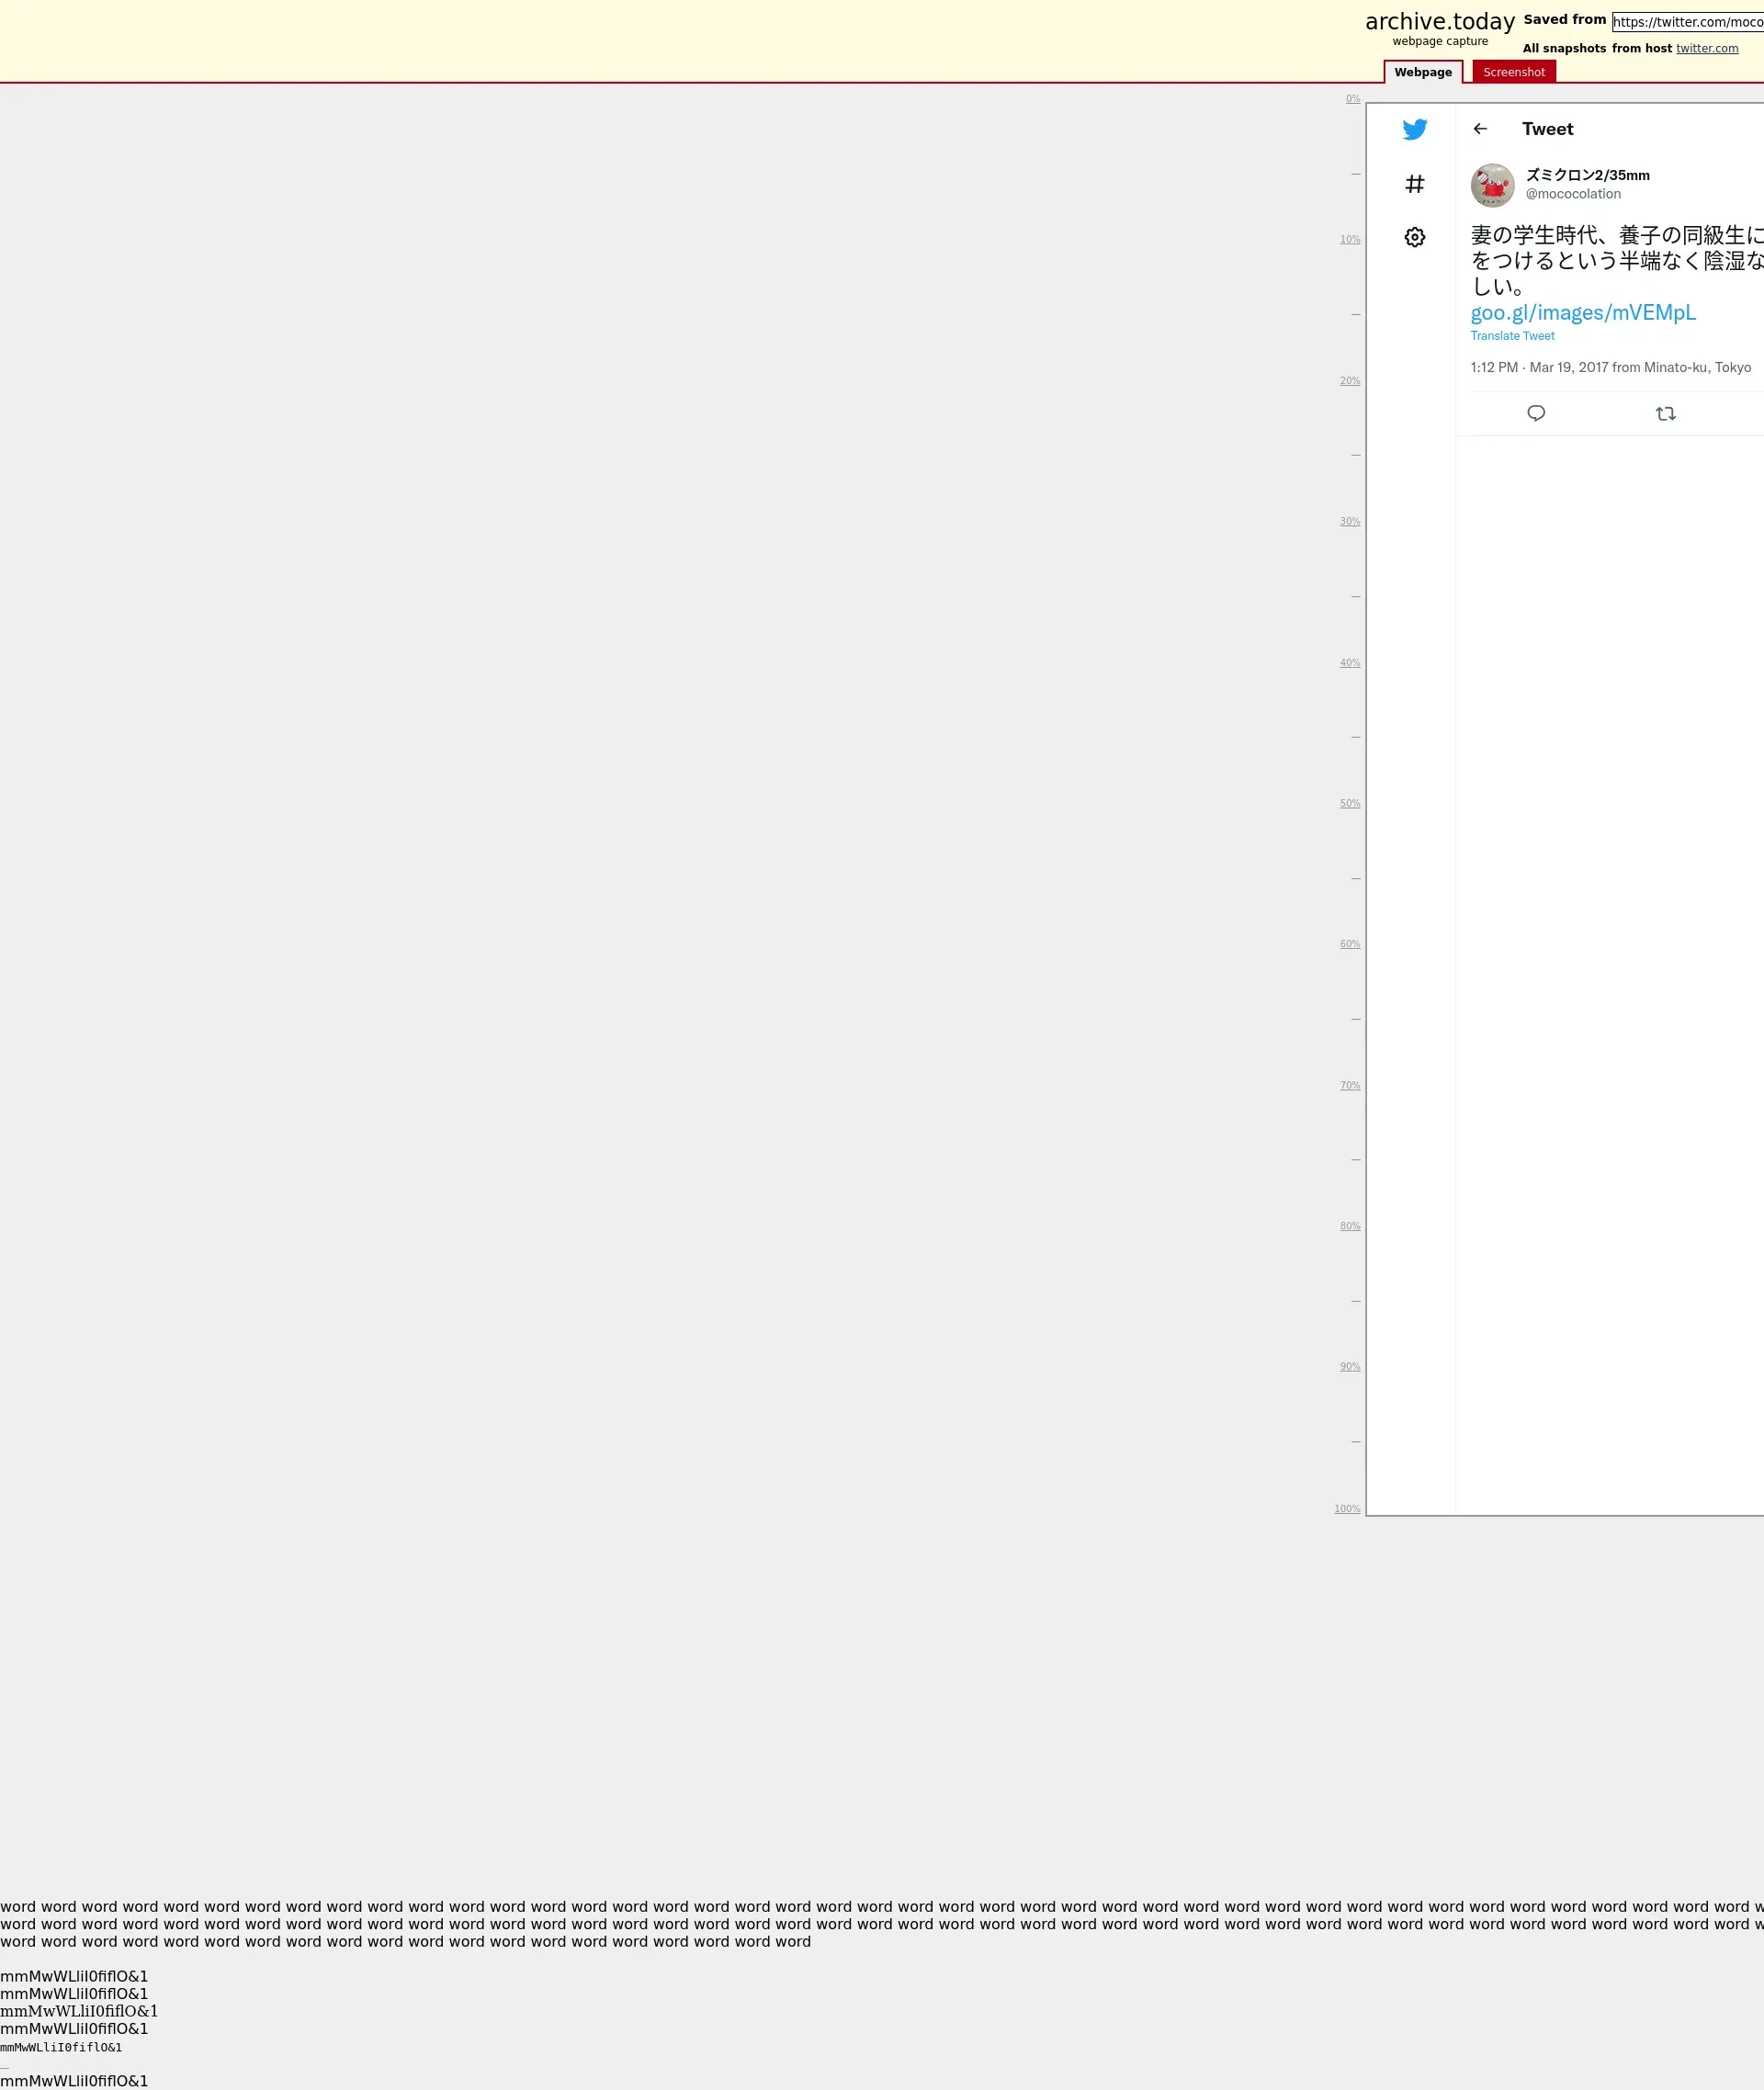Click the archive.today site title

point(1439,22)
